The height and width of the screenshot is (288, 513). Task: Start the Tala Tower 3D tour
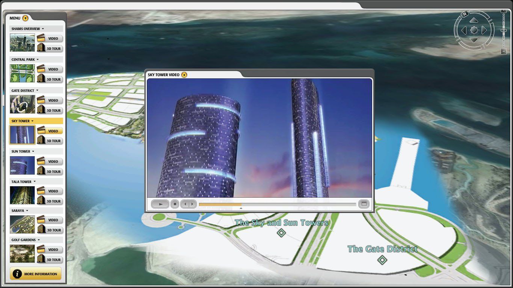50,201
